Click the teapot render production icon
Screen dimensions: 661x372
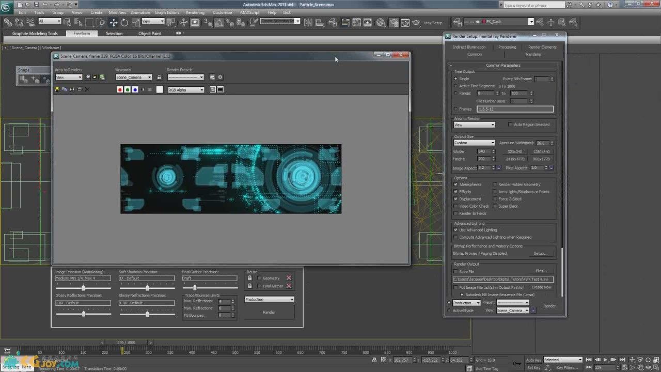(416, 23)
